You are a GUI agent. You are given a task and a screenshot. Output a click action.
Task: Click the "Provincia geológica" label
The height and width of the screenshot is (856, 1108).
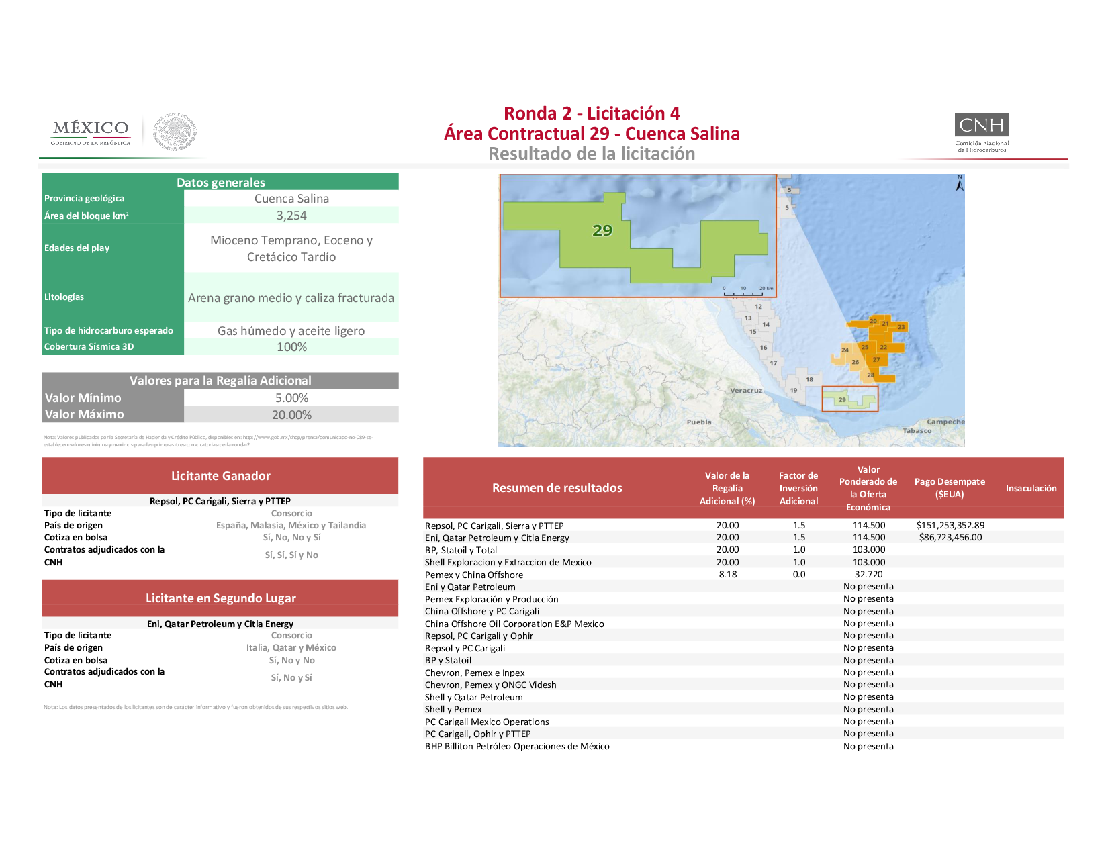84,198
